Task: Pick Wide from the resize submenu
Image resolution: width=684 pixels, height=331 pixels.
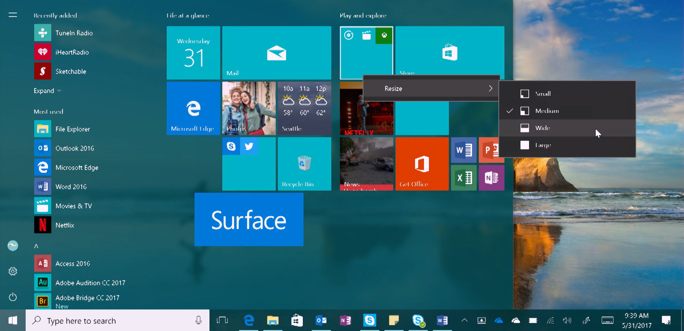Action: click(x=542, y=128)
